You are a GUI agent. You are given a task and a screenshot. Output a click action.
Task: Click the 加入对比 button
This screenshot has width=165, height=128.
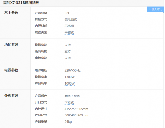(x=155, y=9)
